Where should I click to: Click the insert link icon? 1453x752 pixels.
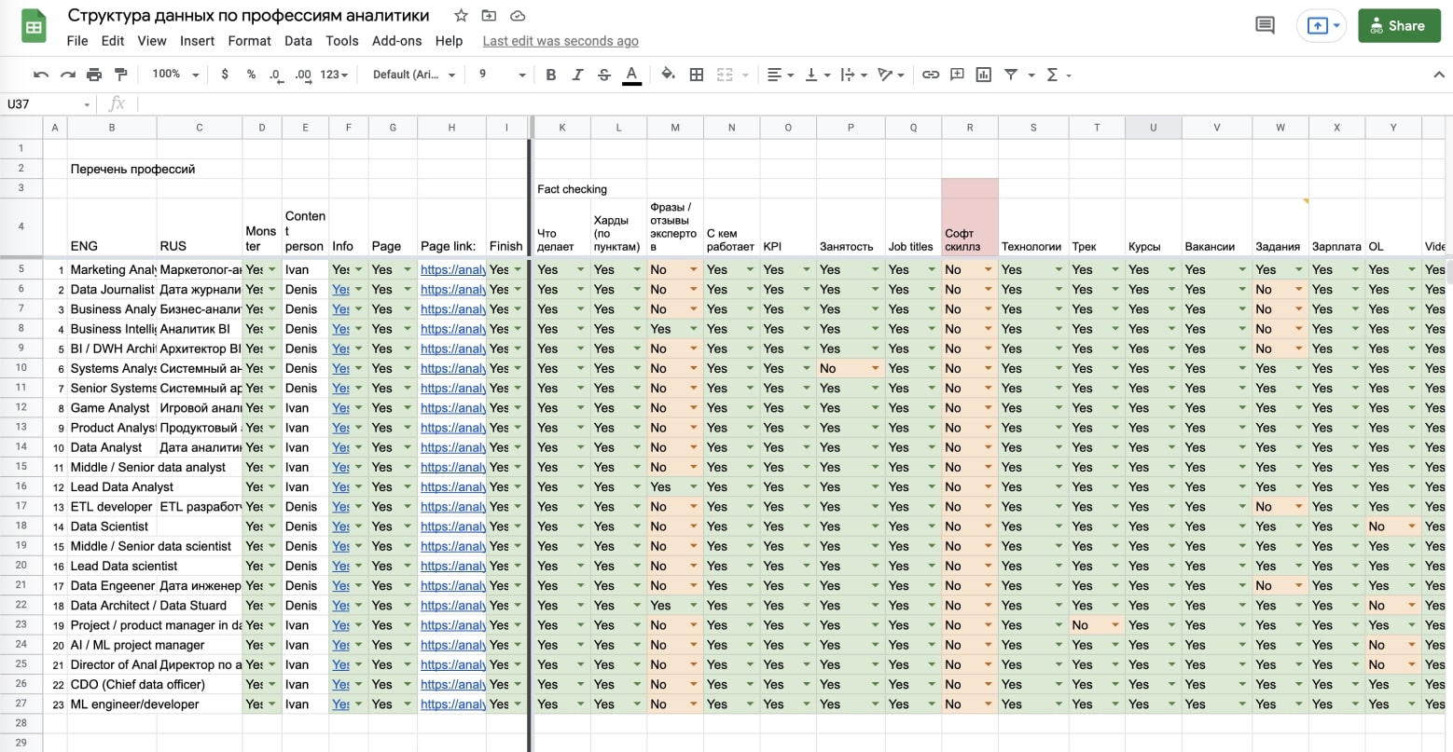[x=930, y=75]
